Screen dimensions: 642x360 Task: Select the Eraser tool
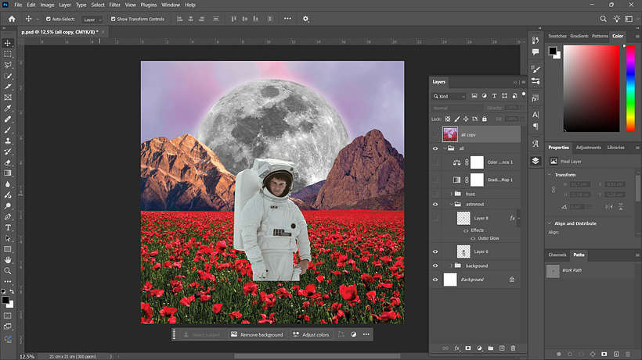(8, 162)
